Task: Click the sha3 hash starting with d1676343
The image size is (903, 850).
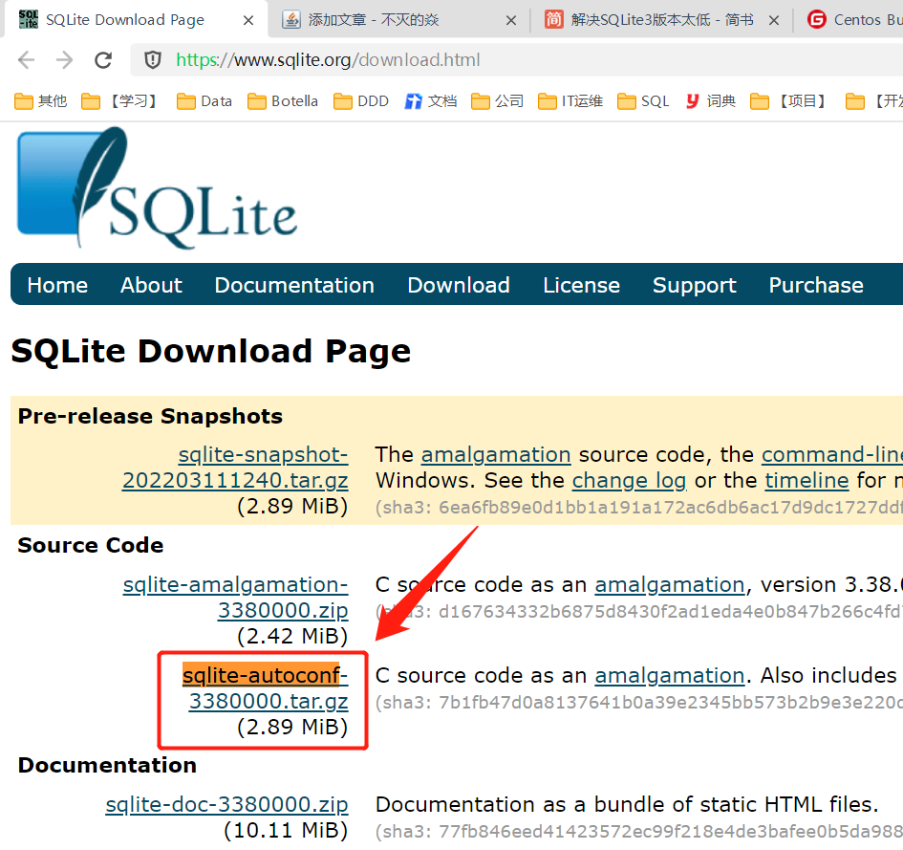Action: [639, 611]
